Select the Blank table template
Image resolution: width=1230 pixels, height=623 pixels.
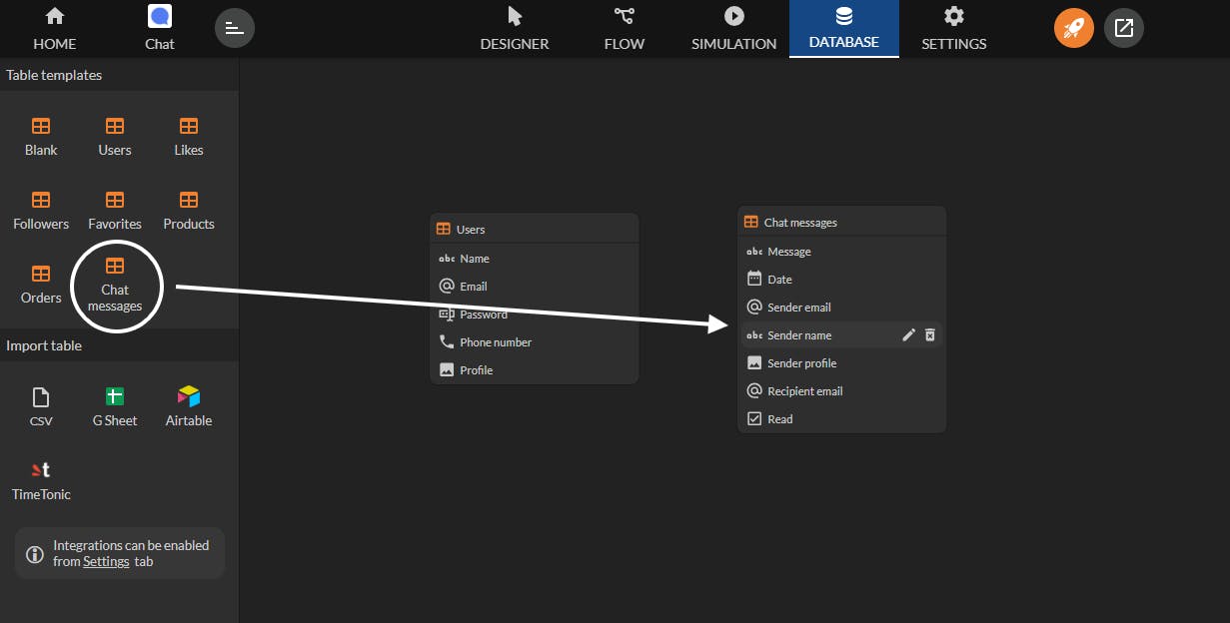pyautogui.click(x=41, y=137)
